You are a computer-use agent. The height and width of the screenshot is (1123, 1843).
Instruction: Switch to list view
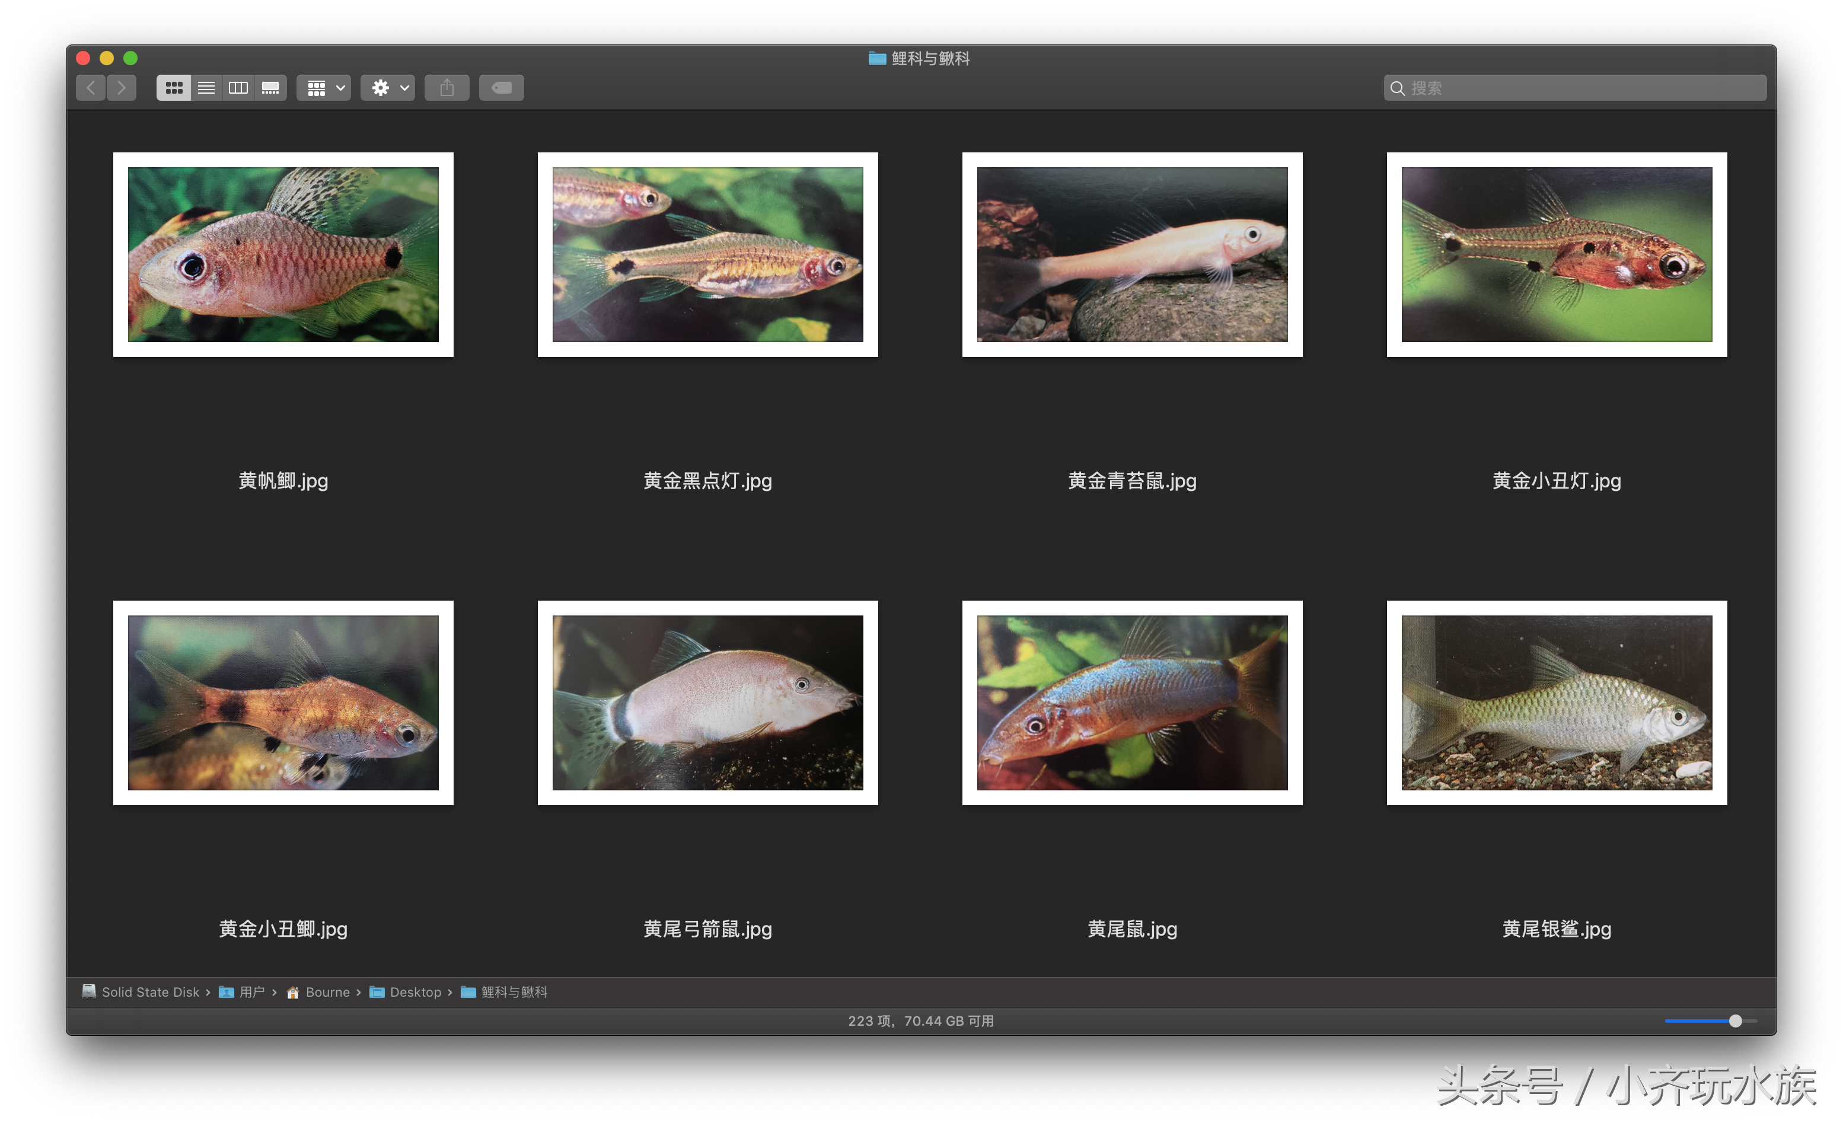pos(206,88)
